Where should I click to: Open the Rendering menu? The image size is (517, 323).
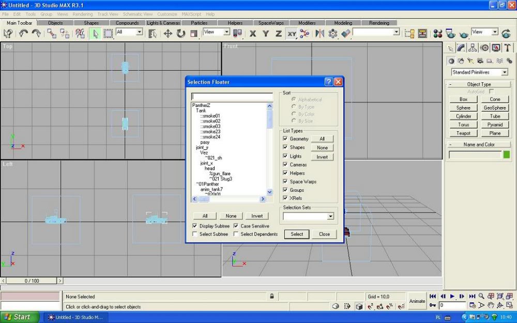[82, 14]
